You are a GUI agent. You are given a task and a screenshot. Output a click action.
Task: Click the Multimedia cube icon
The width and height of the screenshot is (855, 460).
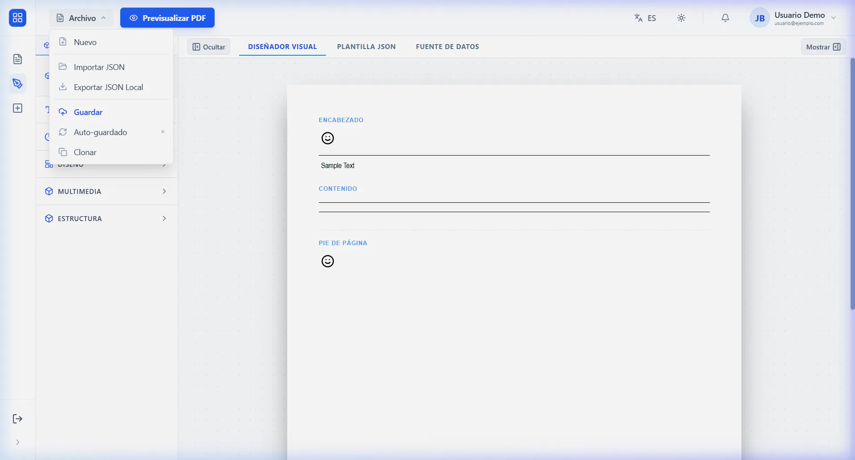49,191
